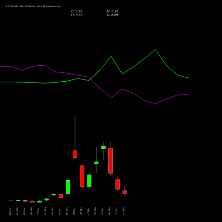Click the 24 Feb date label

tap(17, 211)
